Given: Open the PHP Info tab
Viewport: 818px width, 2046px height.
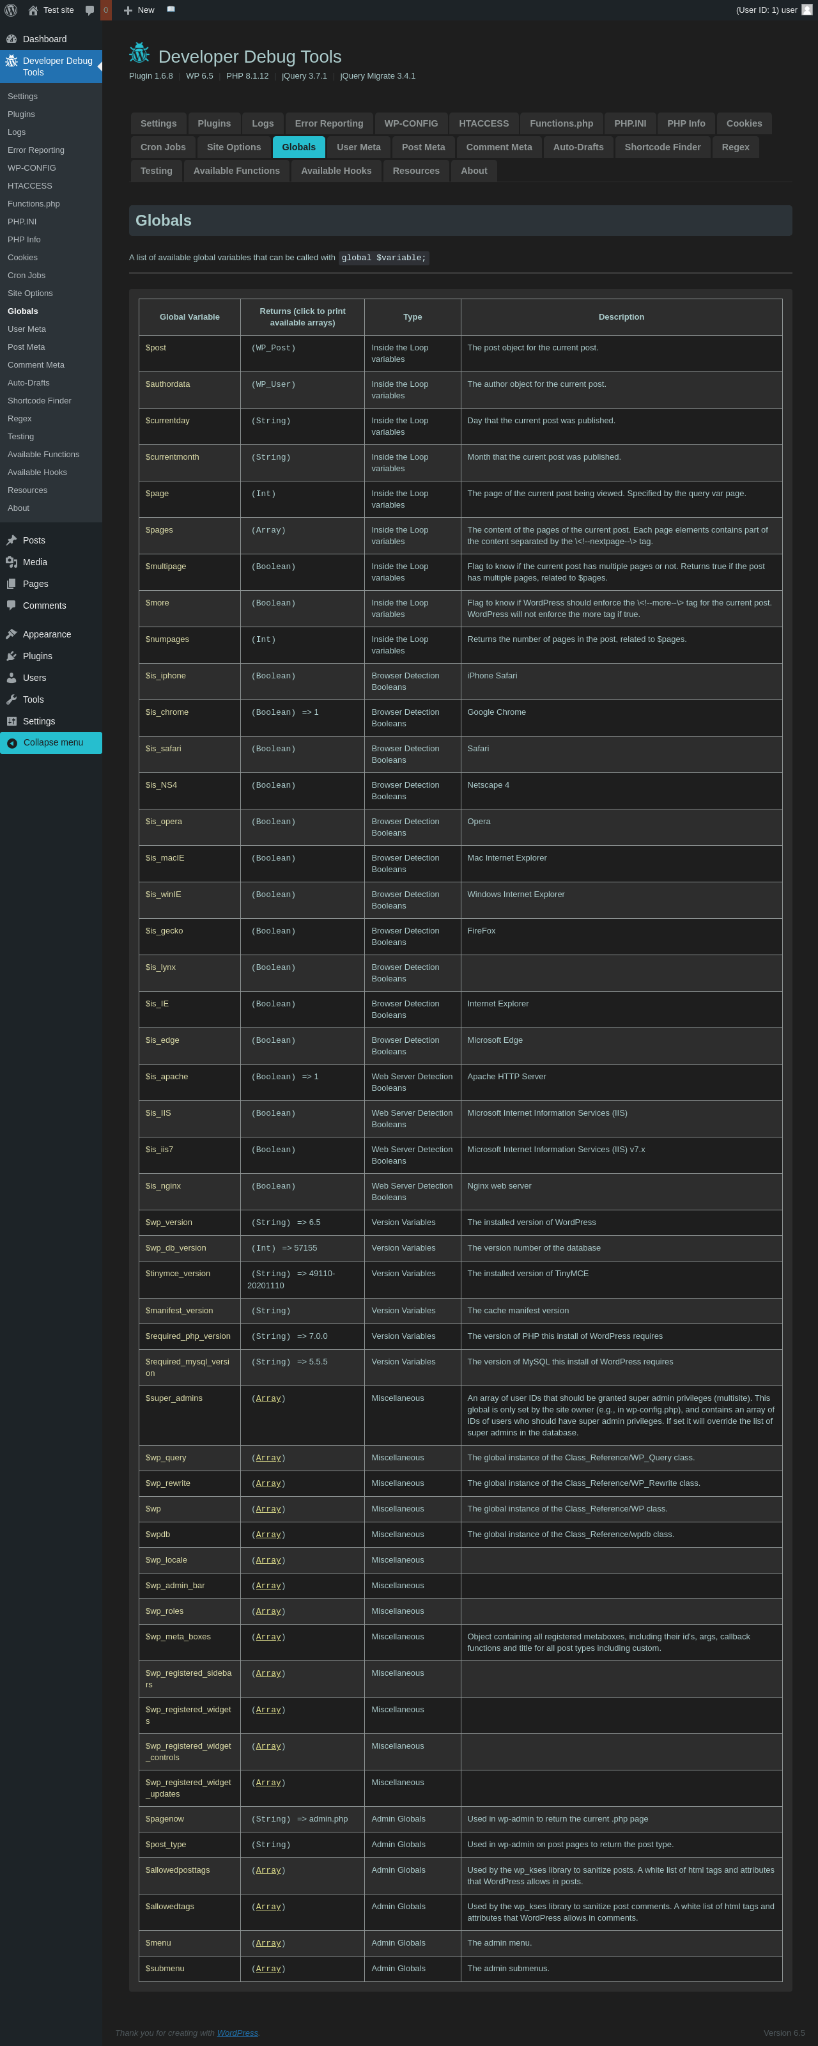Looking at the screenshot, I should pyautogui.click(x=685, y=124).
